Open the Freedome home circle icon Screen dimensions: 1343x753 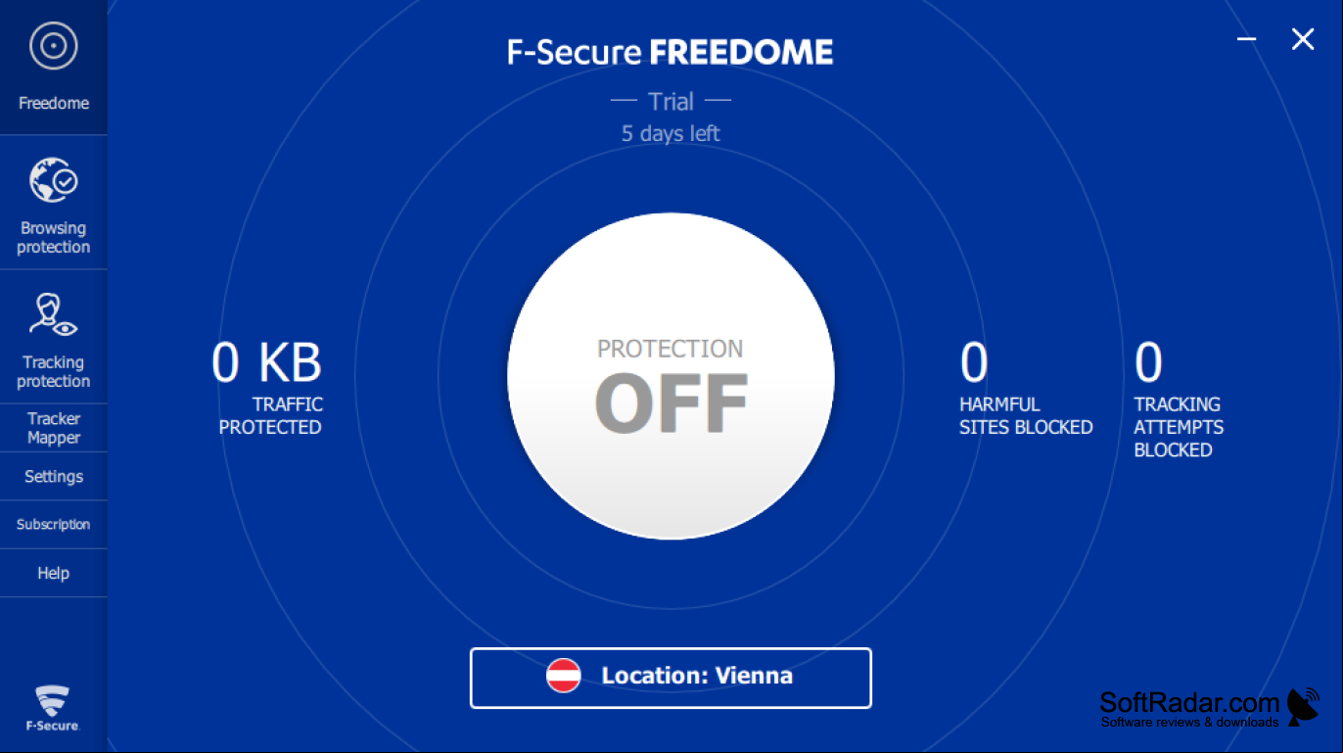click(x=53, y=45)
